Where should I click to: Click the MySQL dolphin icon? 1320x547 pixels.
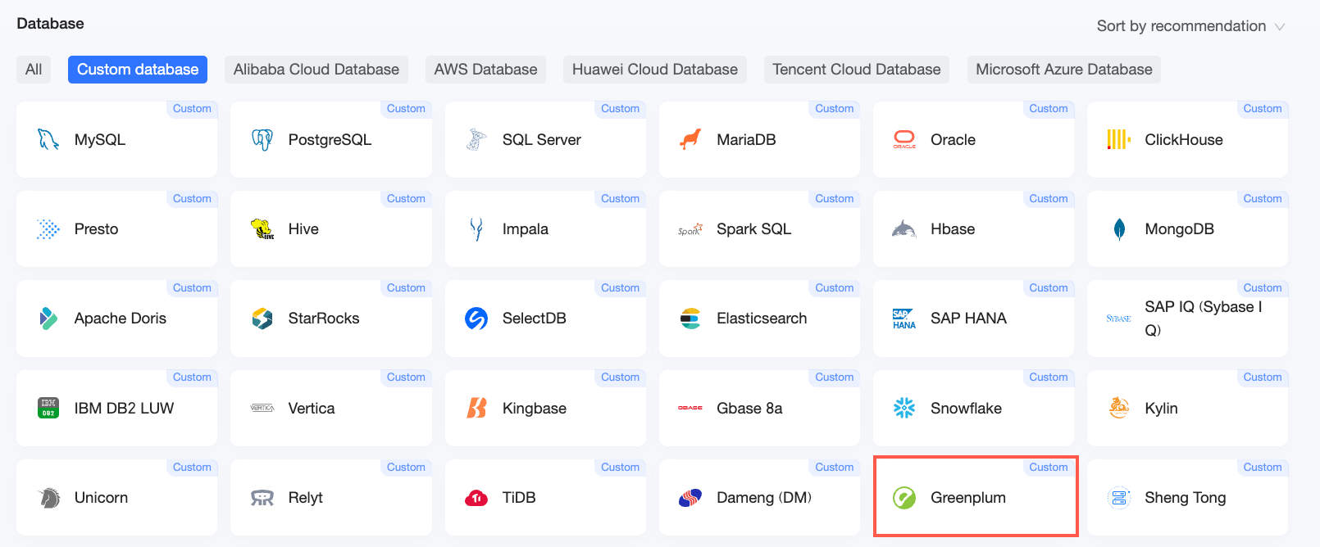(48, 140)
